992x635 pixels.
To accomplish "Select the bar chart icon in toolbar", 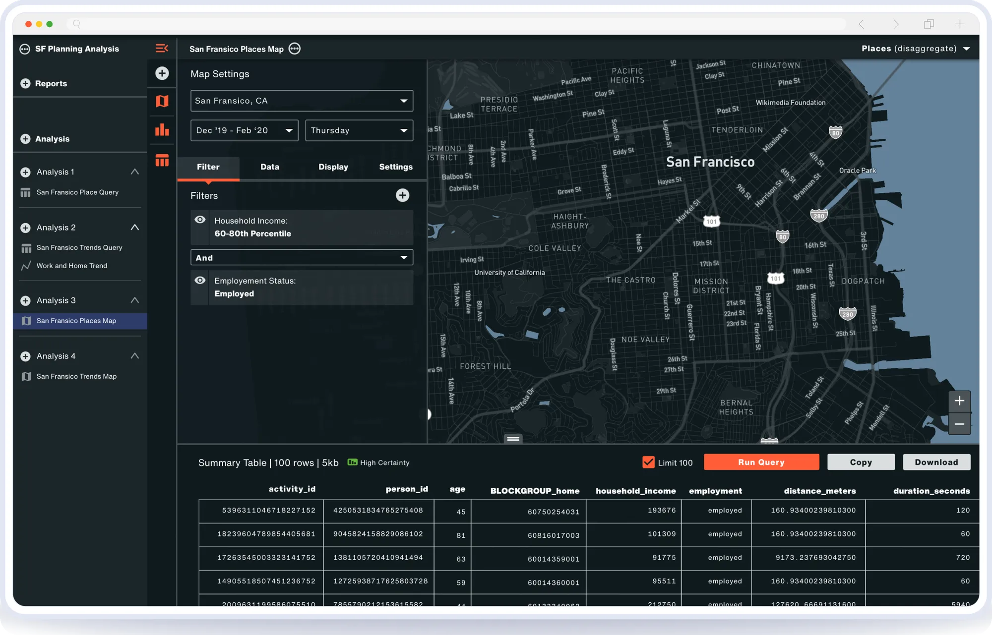I will coord(162,130).
